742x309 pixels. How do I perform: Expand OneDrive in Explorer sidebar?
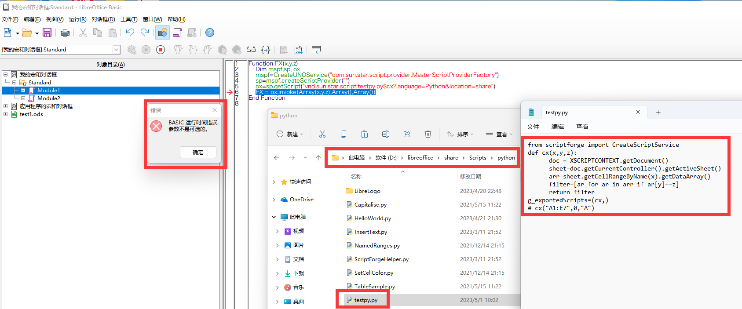pyautogui.click(x=274, y=200)
